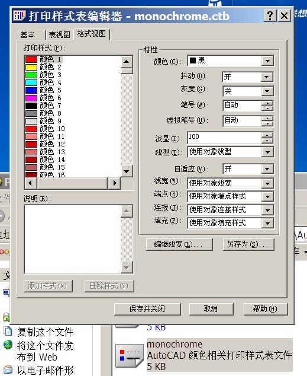Image resolution: width=307 pixels, height=376 pixels.
Task: Open the 线型 dropdown
Action: click(x=267, y=152)
